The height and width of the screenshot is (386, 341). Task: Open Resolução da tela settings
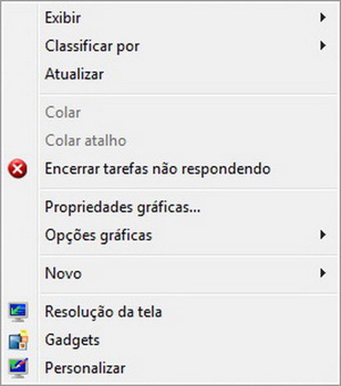click(103, 312)
